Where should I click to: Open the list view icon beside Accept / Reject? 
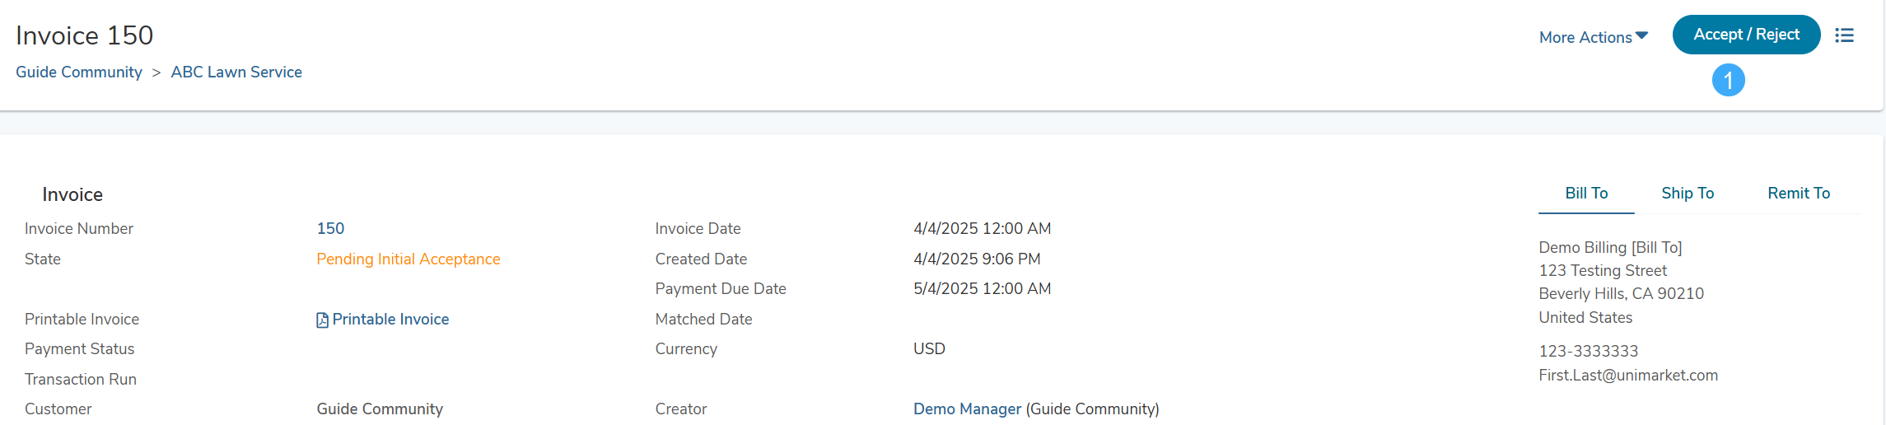pos(1844,35)
